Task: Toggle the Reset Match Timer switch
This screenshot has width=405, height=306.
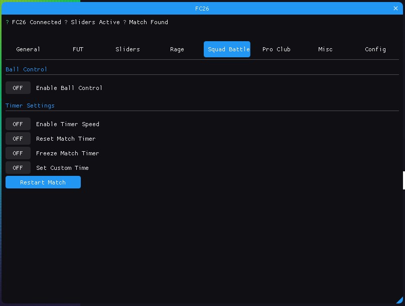Action: coord(18,139)
